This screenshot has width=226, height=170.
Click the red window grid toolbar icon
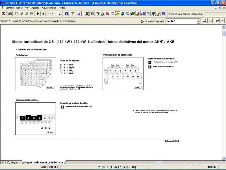click(x=97, y=14)
